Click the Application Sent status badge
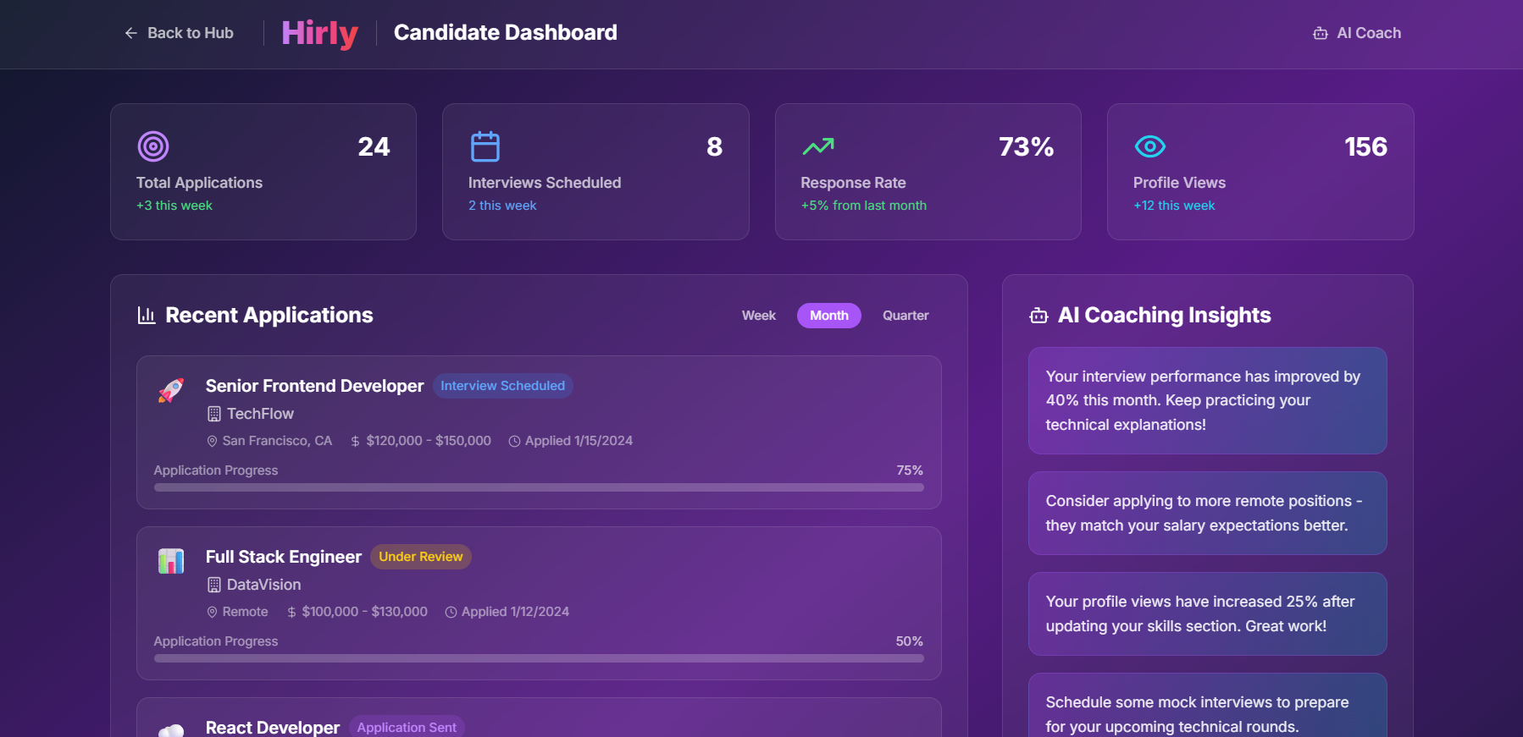This screenshot has width=1523, height=737. point(407,727)
